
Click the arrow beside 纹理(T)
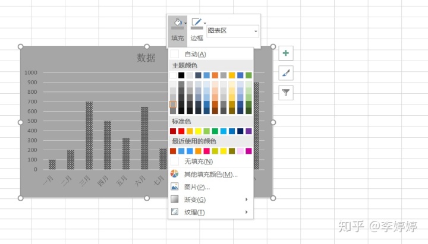coord(247,212)
